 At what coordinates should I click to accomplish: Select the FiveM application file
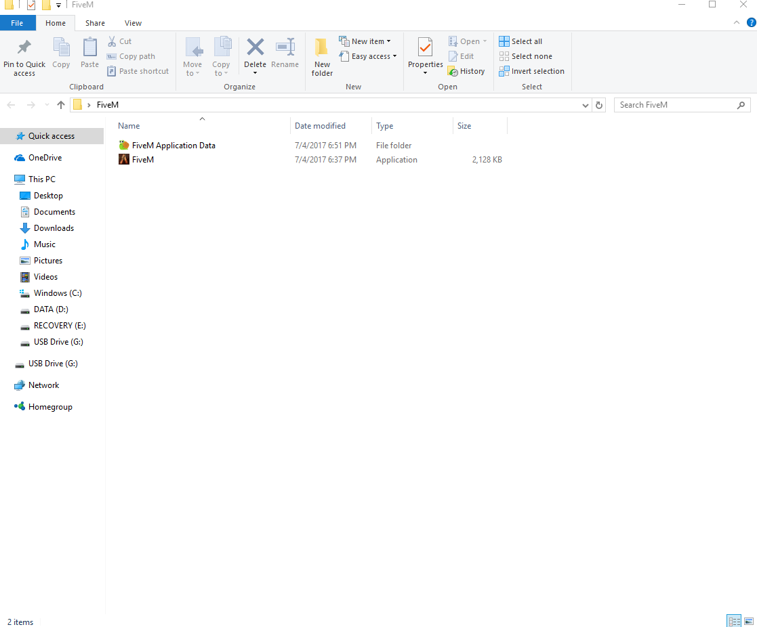pyautogui.click(x=136, y=160)
